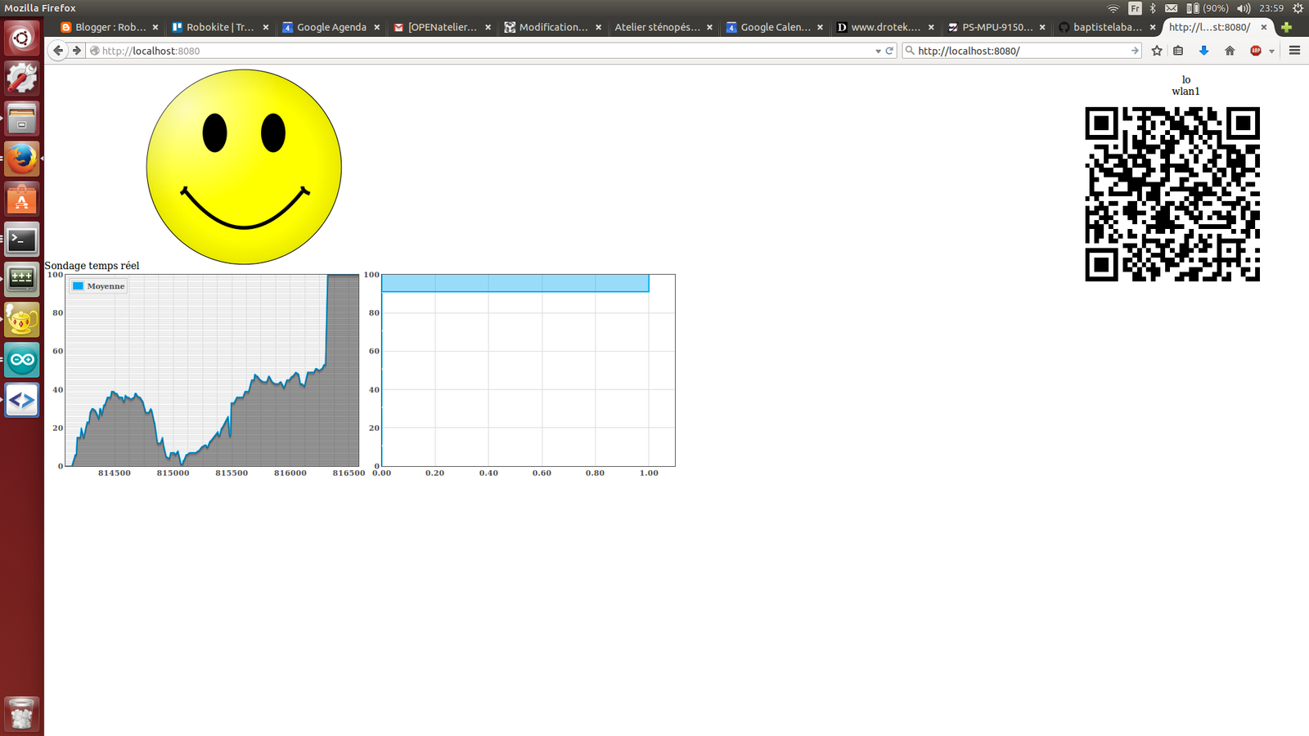Reload the page with the refresh icon
Image resolution: width=1309 pixels, height=736 pixels.
889,51
